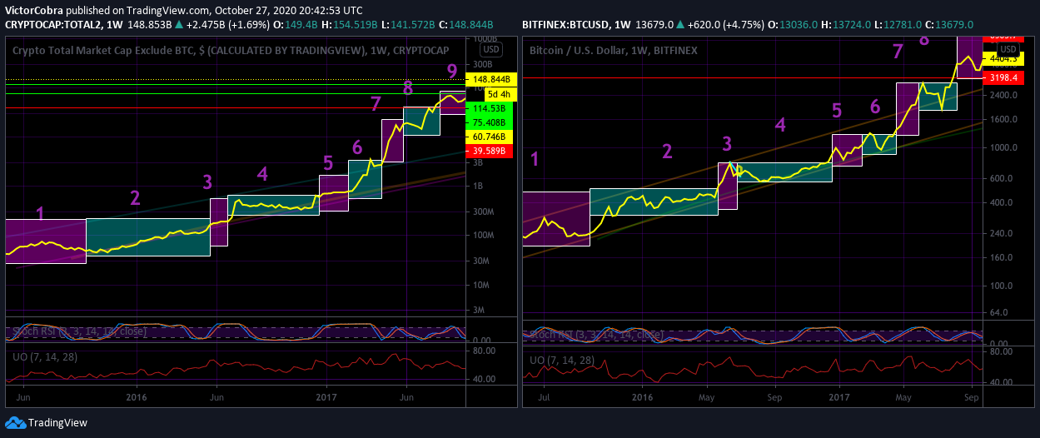The width and height of the screenshot is (1040, 438).
Task: Select Stoch RSI indicator label on left chart
Action: pos(78,331)
